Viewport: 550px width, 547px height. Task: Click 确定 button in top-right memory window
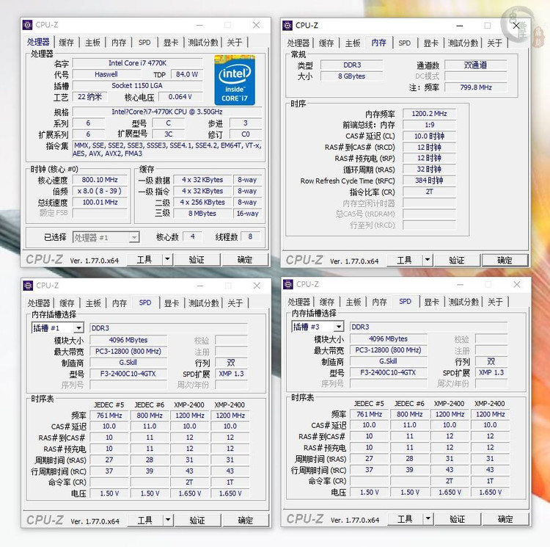pos(505,260)
